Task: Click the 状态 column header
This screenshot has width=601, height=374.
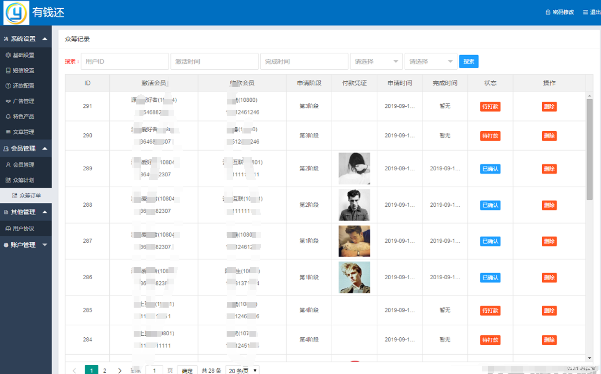Action: (x=490, y=83)
